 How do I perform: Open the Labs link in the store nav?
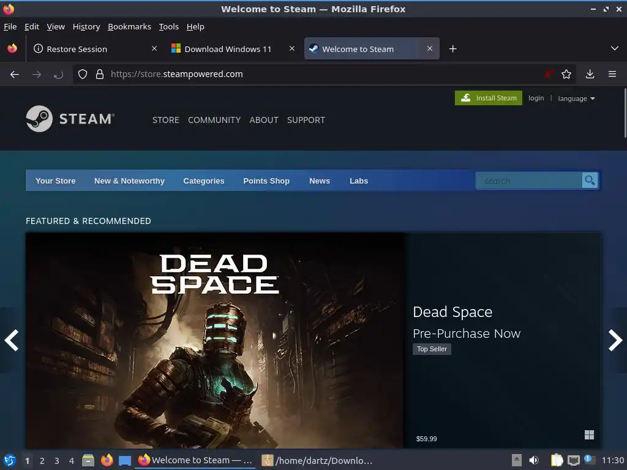[x=359, y=181]
